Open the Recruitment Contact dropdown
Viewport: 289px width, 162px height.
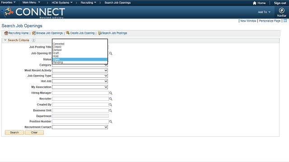click(80, 127)
